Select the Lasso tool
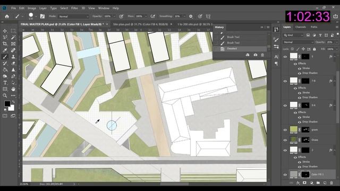Screen dimensions: 340x191 (5, 37)
